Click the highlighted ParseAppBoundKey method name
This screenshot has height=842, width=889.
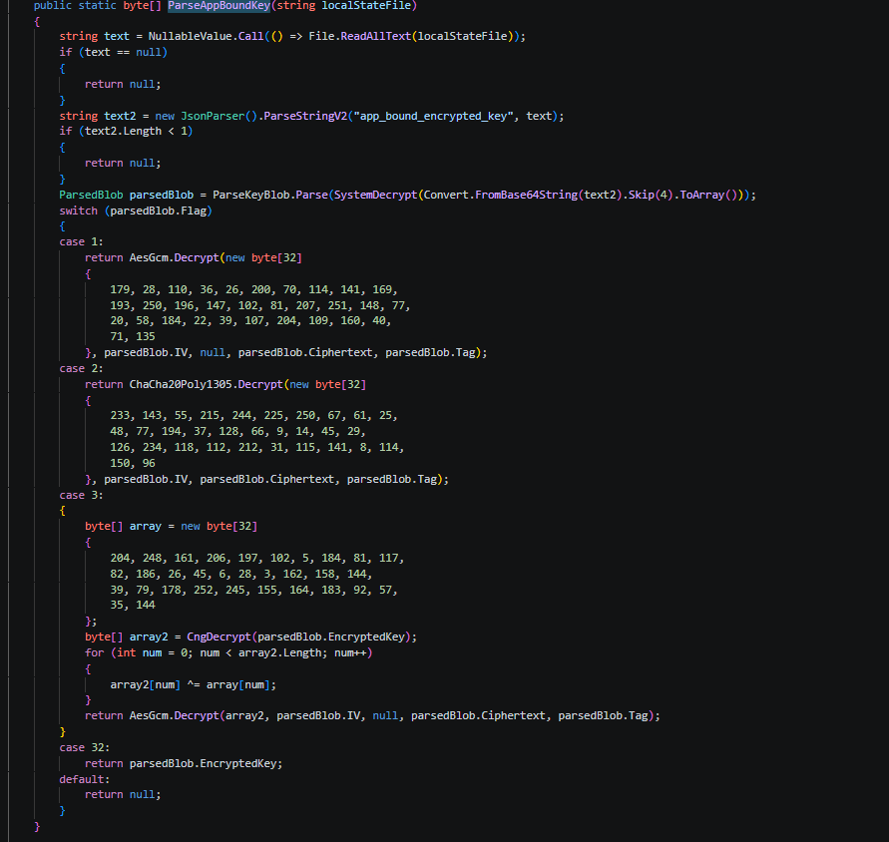coord(219,6)
